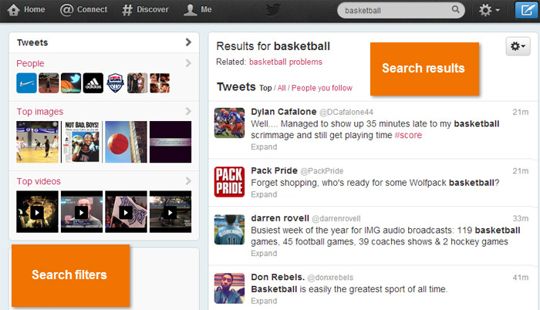Click the 41m timestamp on Don Rebels tweet

pyautogui.click(x=521, y=278)
